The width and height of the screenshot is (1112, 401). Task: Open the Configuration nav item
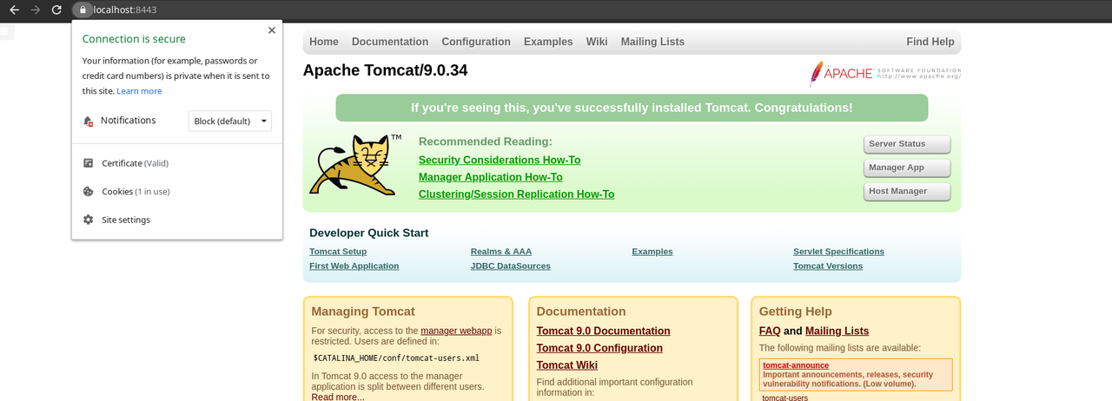pos(476,42)
